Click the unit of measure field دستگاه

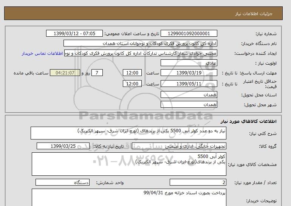pyautogui.click(x=62, y=182)
